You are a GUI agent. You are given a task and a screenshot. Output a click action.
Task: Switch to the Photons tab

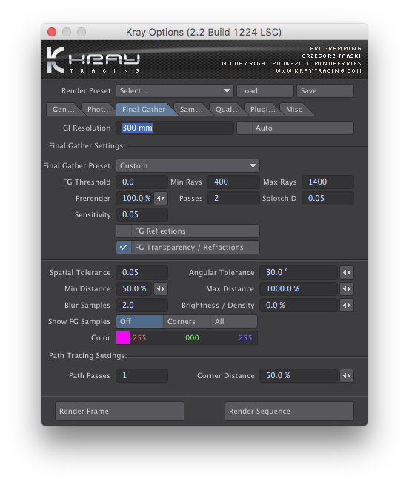click(x=98, y=110)
